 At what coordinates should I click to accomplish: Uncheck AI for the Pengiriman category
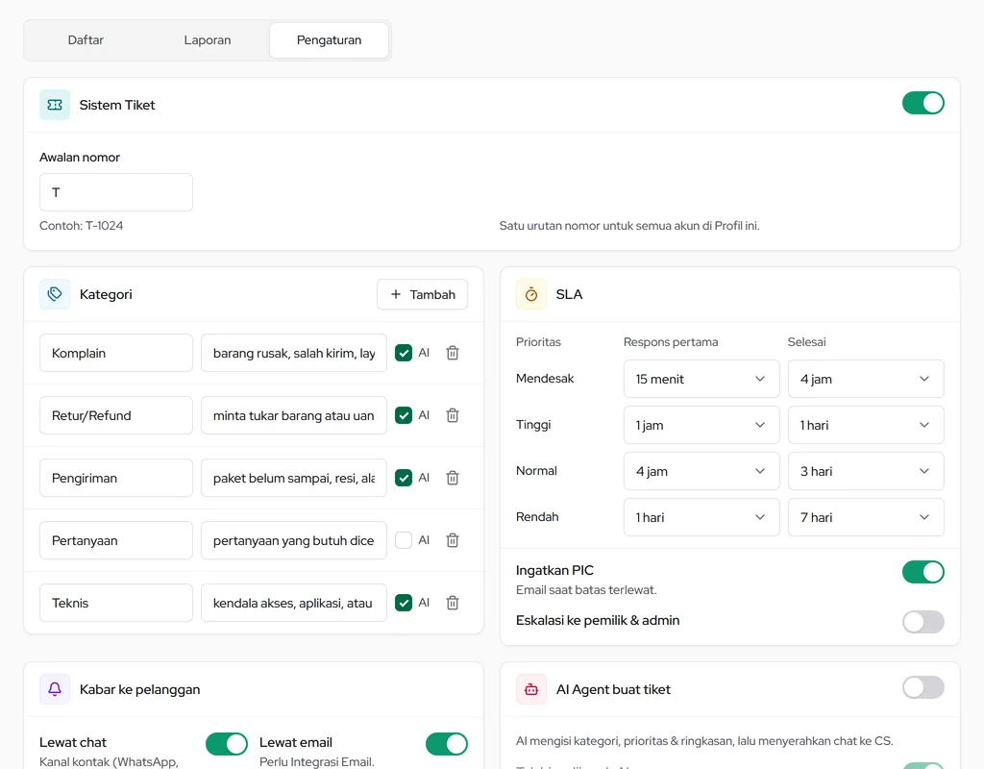pos(404,478)
